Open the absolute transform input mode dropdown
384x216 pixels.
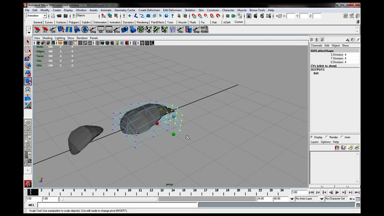(279, 16)
